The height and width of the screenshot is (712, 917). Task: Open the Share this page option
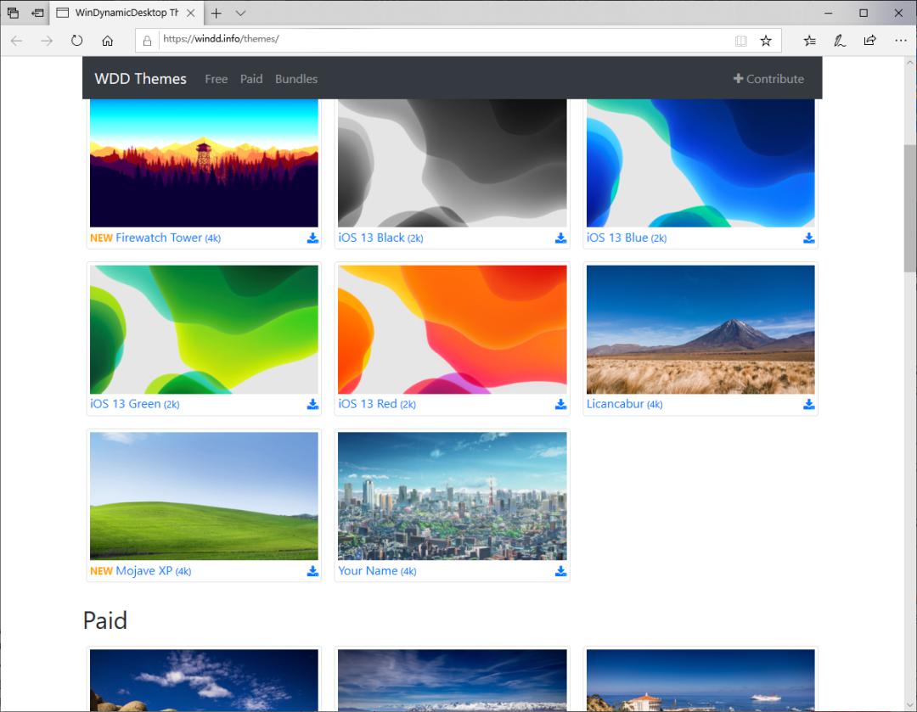tap(870, 40)
